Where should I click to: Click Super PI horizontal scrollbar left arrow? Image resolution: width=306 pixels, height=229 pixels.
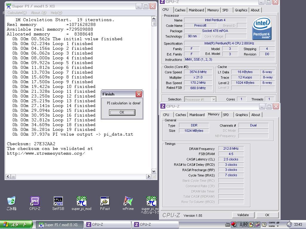[x=8, y=177]
